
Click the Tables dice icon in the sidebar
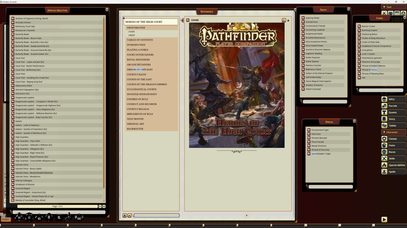(x=384, y=125)
